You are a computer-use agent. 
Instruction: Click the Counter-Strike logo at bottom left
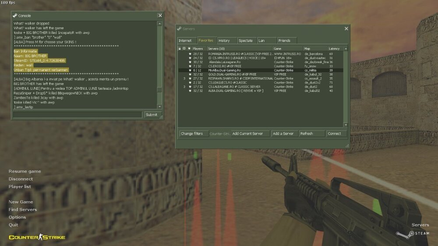point(37,237)
